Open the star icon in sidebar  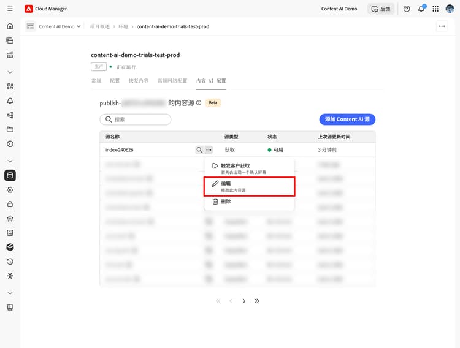coord(10,219)
